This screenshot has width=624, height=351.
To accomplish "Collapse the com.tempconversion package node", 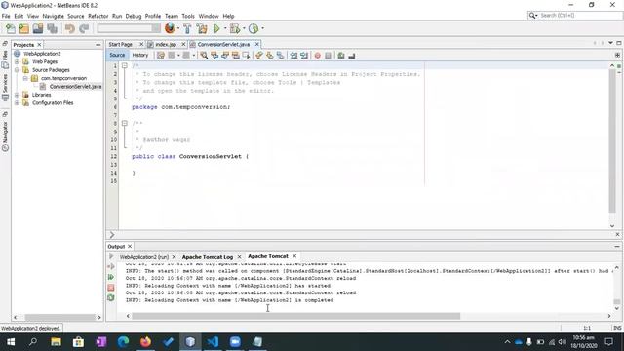I will pyautogui.click(x=25, y=78).
